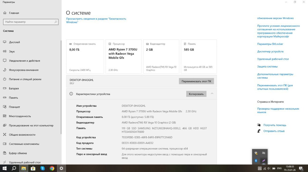This screenshot has width=308, height=172.
Task: Click the Home (Главная) house icon
Action: (x=5, y=13)
